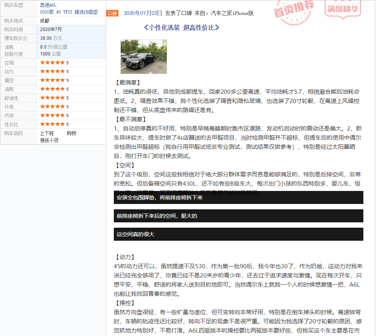Click the 外观 five-star rating
The width and height of the screenshot is (376, 336).
click(53, 106)
